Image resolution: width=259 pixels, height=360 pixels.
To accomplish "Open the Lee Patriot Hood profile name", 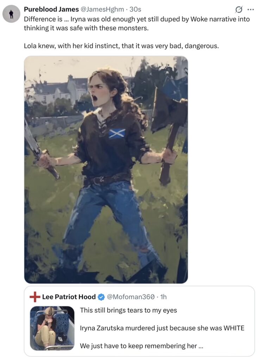I will (x=69, y=297).
